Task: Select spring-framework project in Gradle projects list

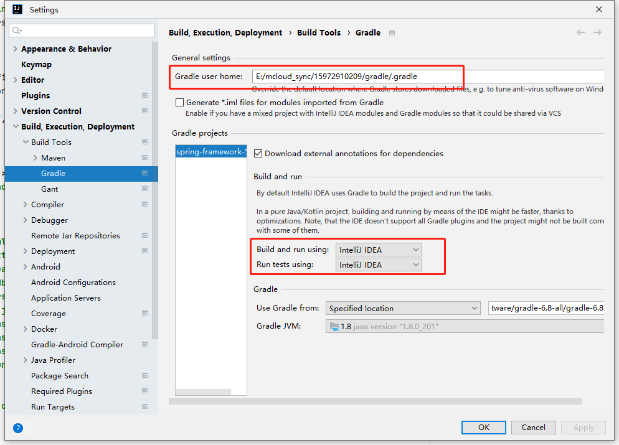Action: click(211, 152)
